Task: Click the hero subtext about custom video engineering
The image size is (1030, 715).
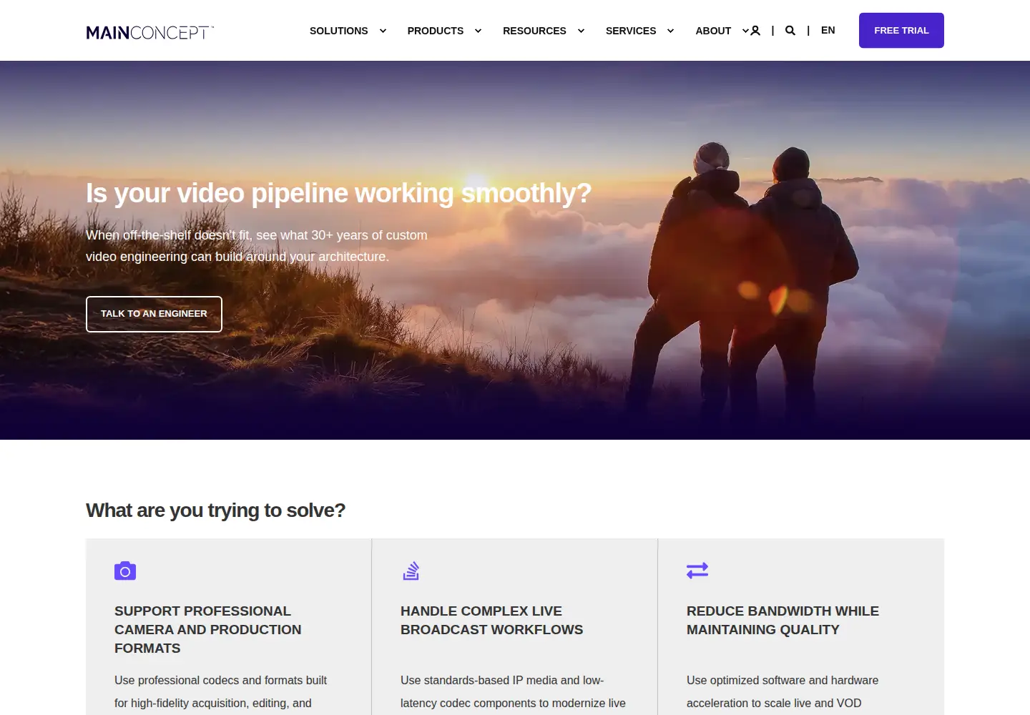Action: coord(257,246)
